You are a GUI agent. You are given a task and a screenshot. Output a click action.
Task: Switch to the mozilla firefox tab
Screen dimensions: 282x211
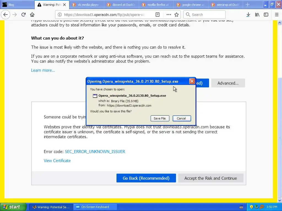156,5
